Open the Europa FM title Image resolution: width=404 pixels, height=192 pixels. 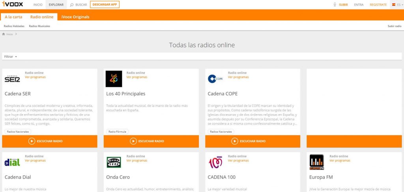coord(321,177)
